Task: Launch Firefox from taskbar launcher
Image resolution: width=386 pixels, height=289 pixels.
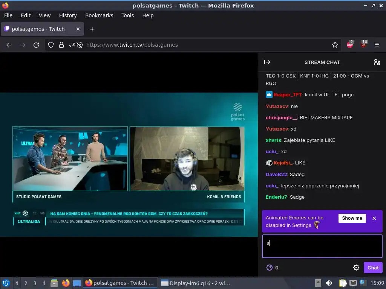Action: coord(66,283)
